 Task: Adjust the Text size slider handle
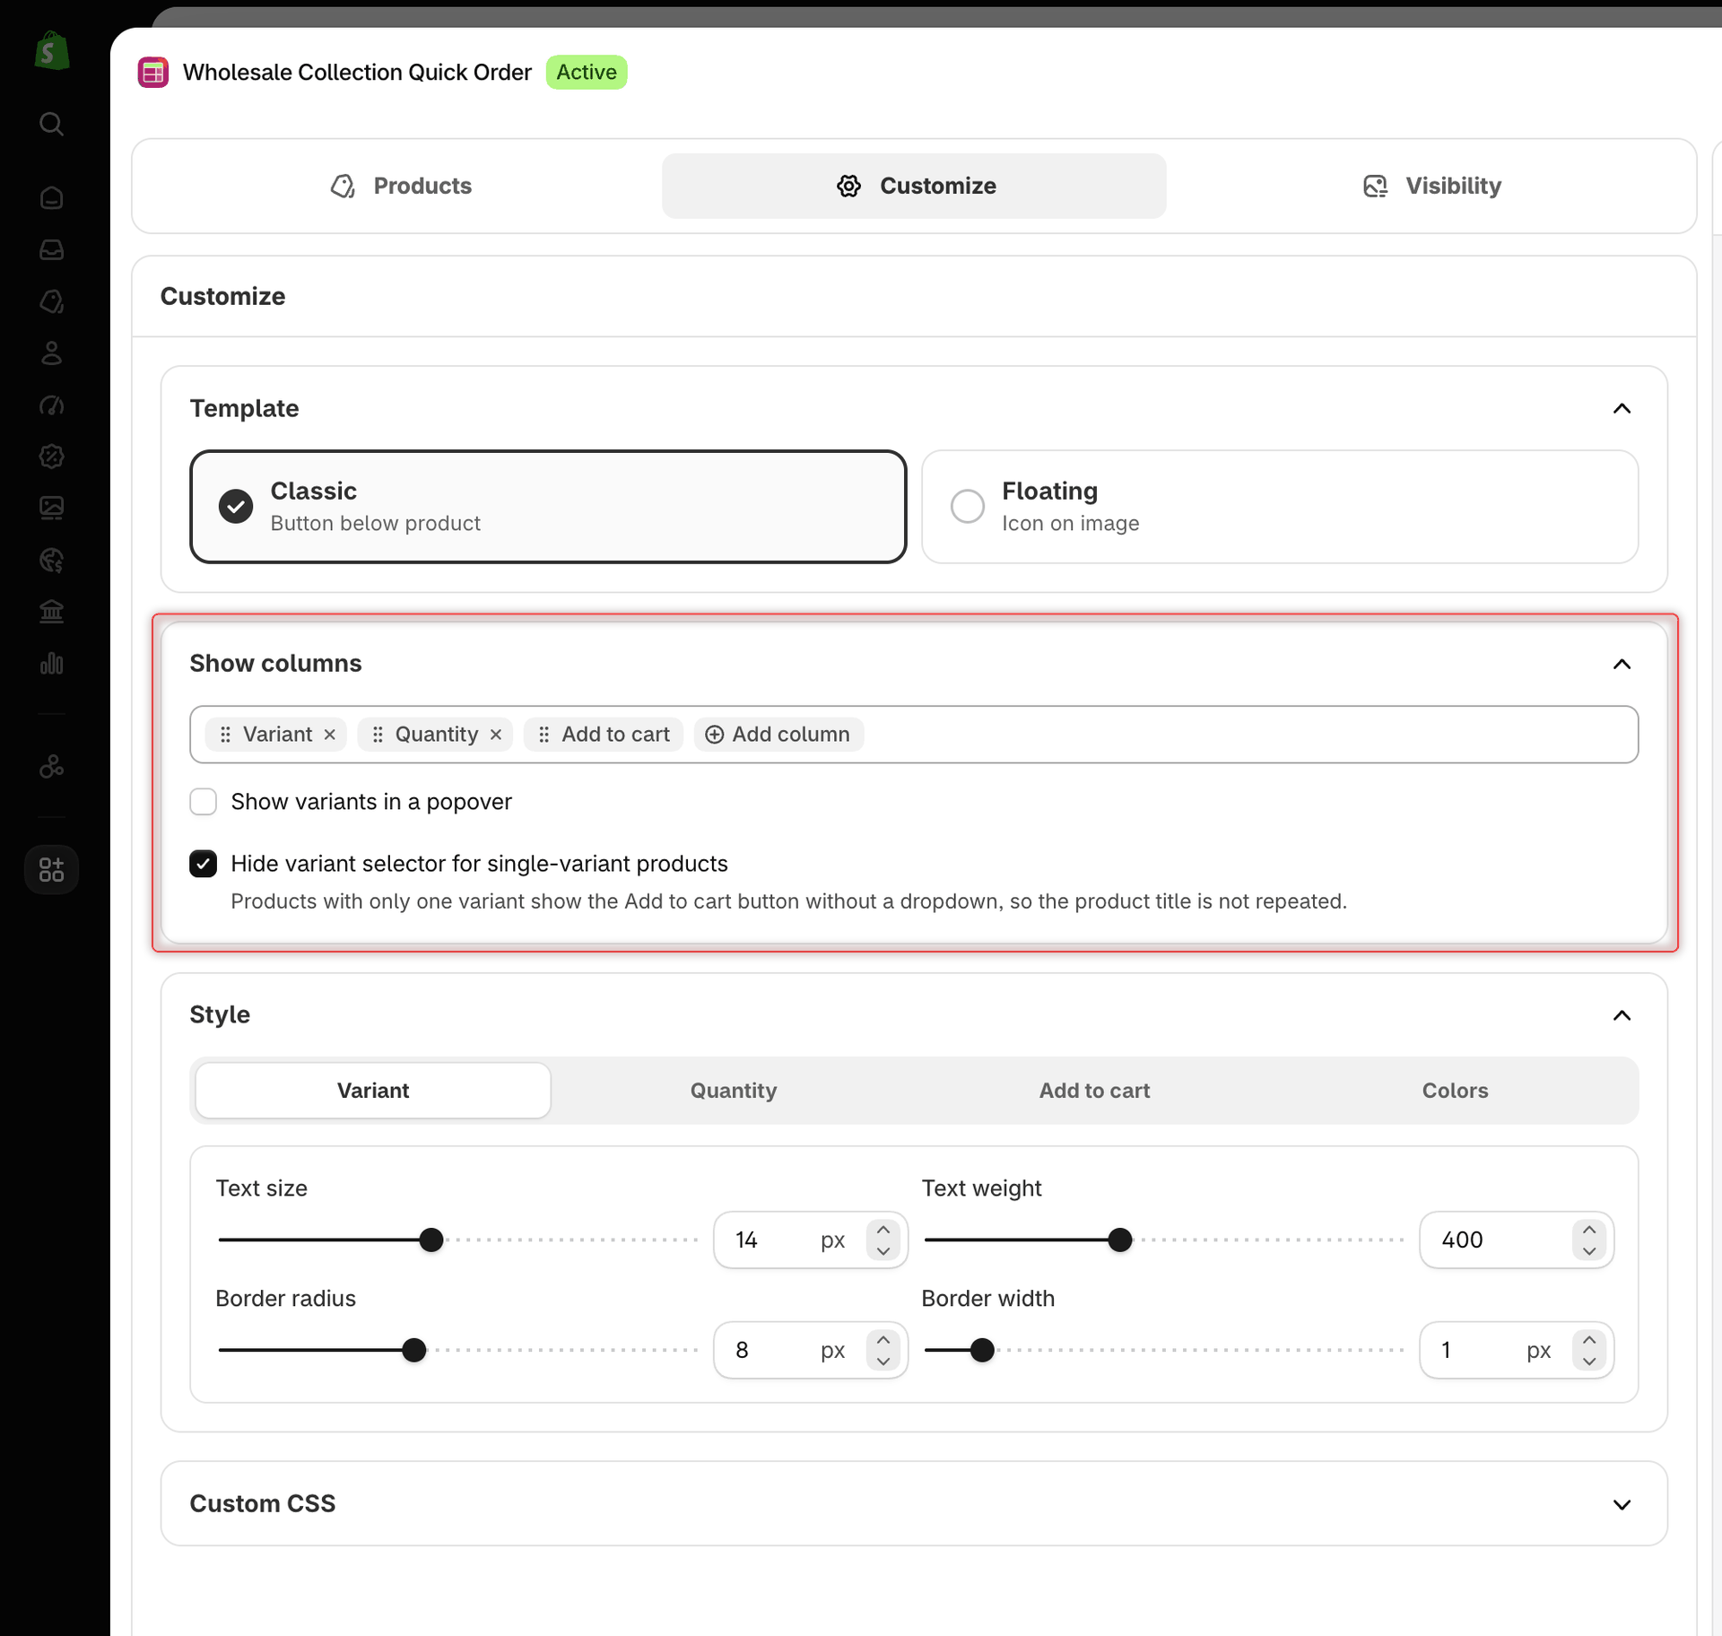coord(431,1240)
